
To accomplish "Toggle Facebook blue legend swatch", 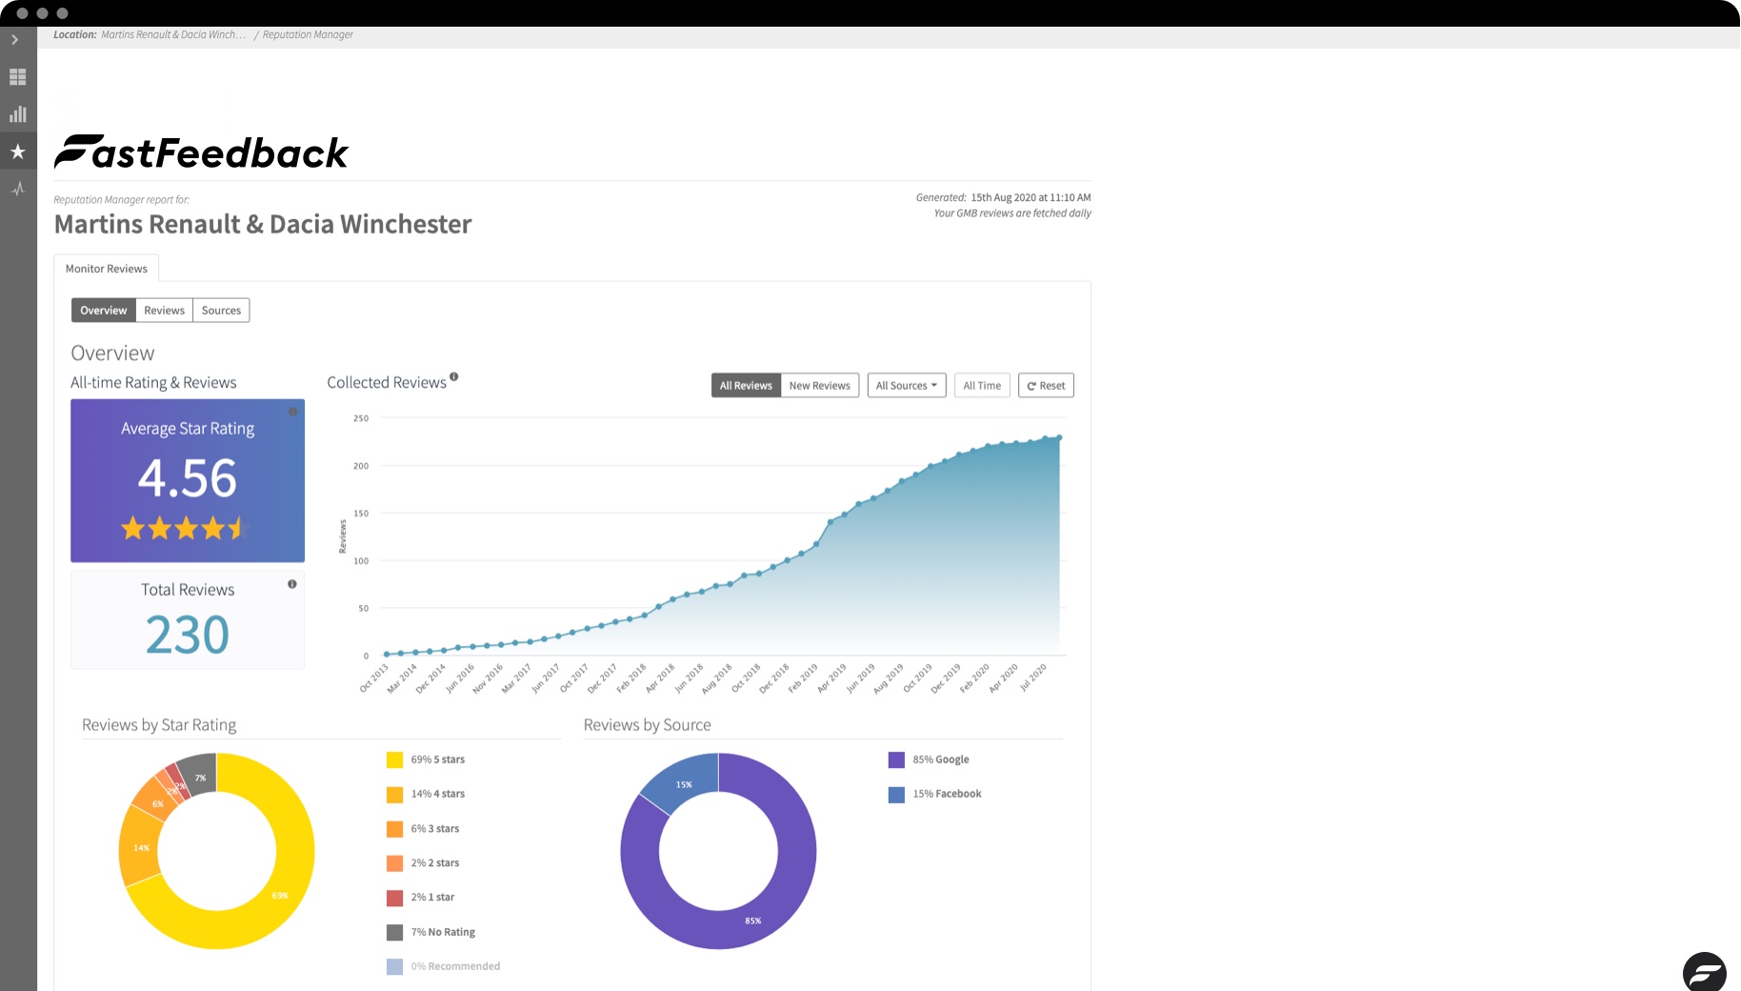I will pyautogui.click(x=896, y=794).
